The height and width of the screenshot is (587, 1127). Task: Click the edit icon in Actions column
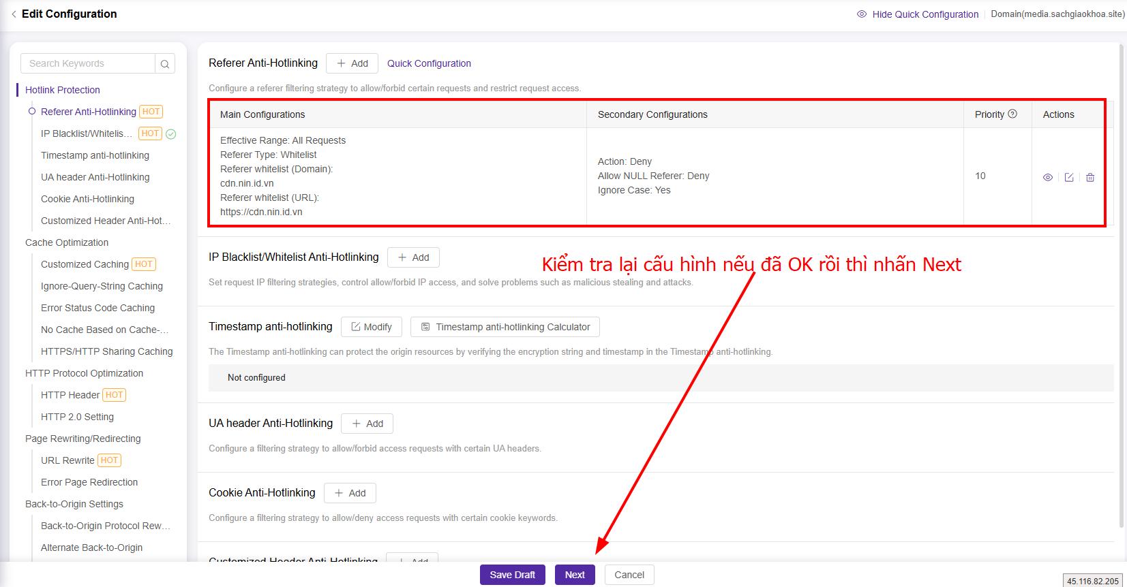(x=1069, y=178)
